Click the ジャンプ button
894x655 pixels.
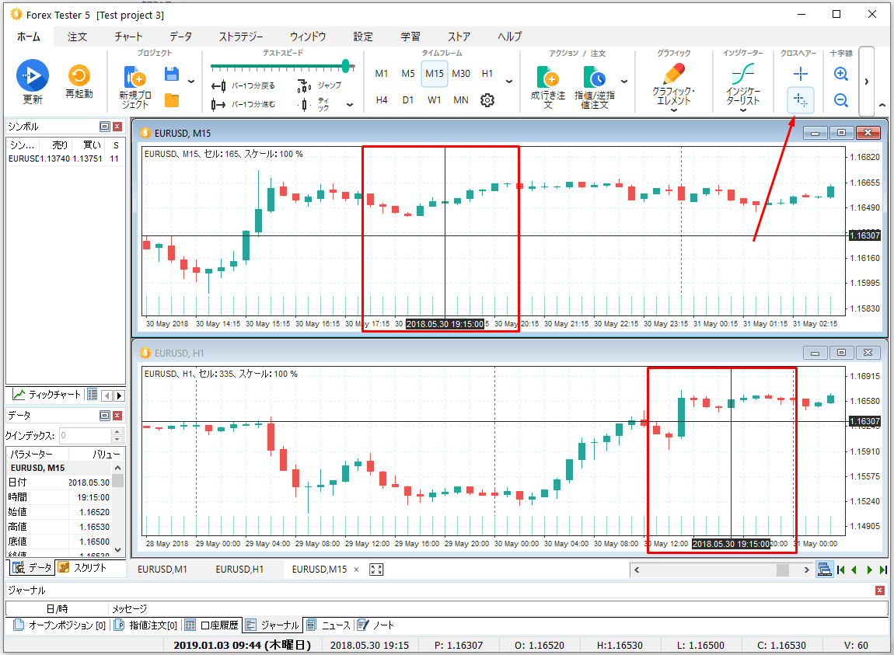pyautogui.click(x=320, y=85)
